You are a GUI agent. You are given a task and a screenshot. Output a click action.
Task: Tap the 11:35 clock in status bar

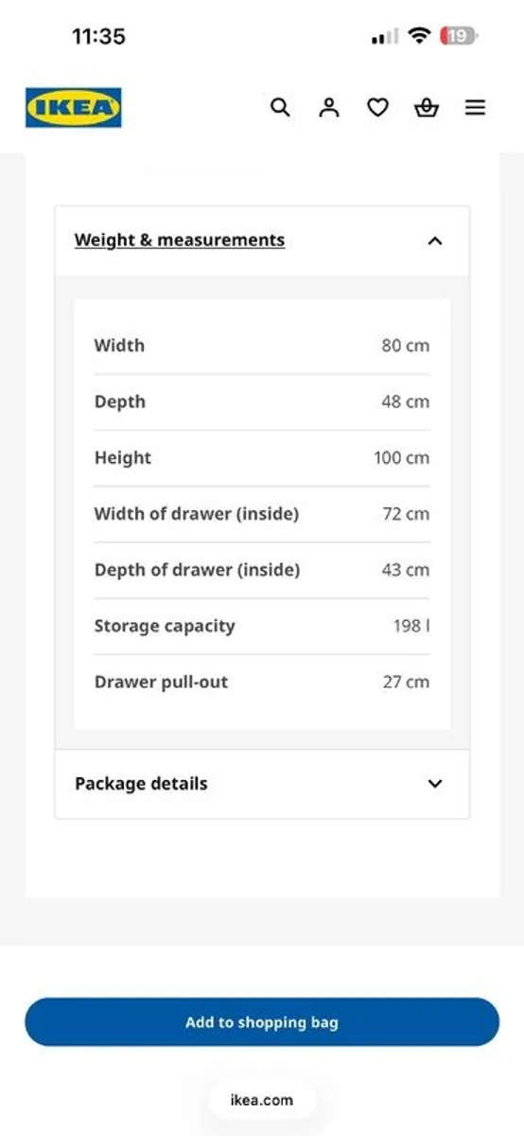98,36
